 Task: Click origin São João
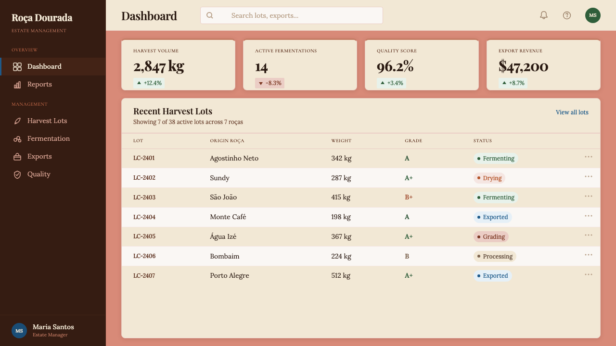(x=223, y=198)
